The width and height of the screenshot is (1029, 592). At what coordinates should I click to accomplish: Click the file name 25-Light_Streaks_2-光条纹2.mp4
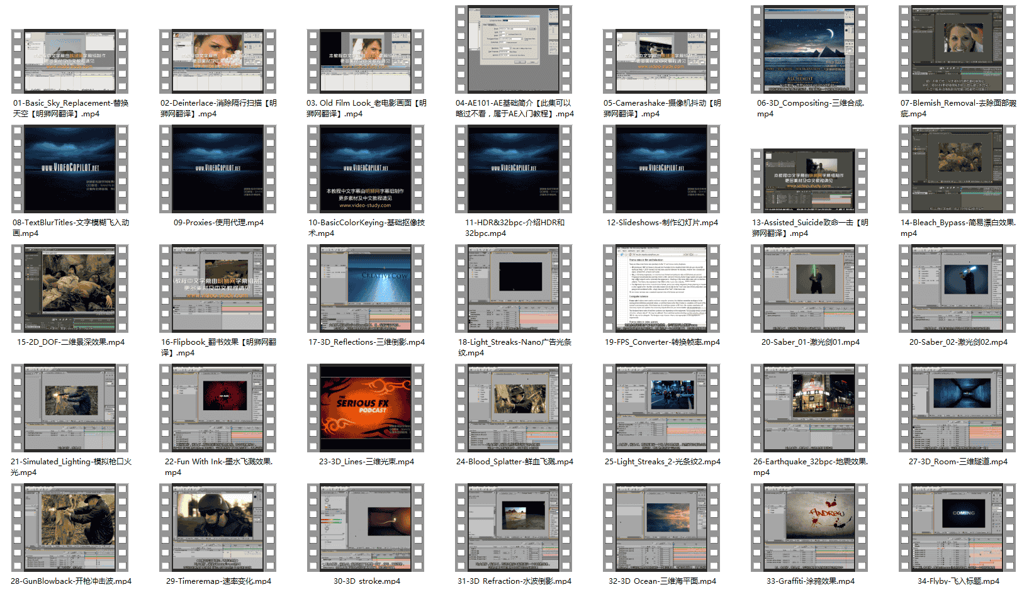click(x=663, y=462)
